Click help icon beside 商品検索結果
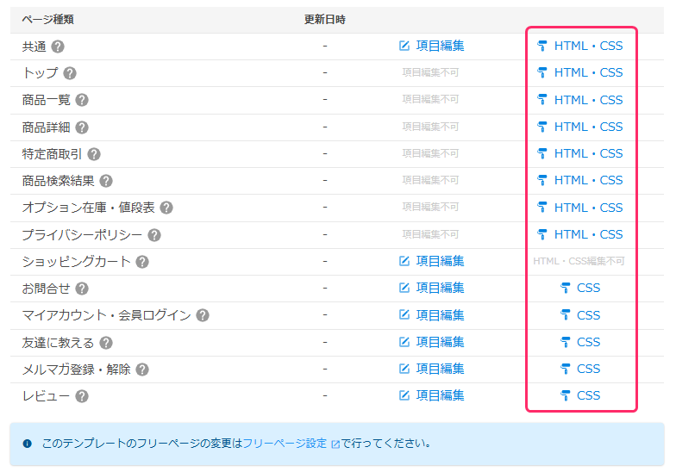Image resolution: width=676 pixels, height=472 pixels. [106, 181]
